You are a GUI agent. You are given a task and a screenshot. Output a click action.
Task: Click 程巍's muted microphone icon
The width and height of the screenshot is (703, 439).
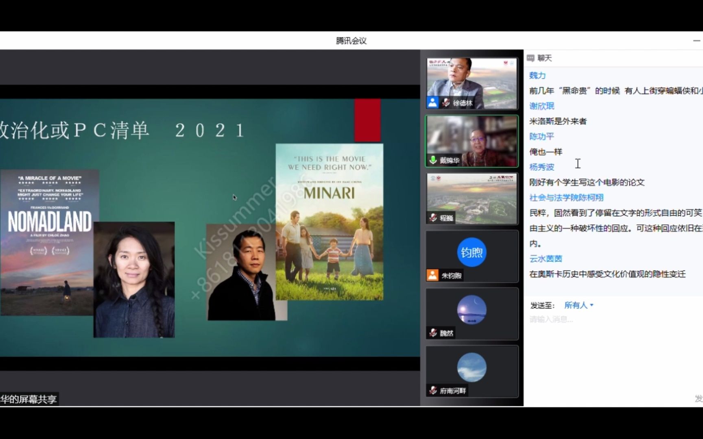433,218
